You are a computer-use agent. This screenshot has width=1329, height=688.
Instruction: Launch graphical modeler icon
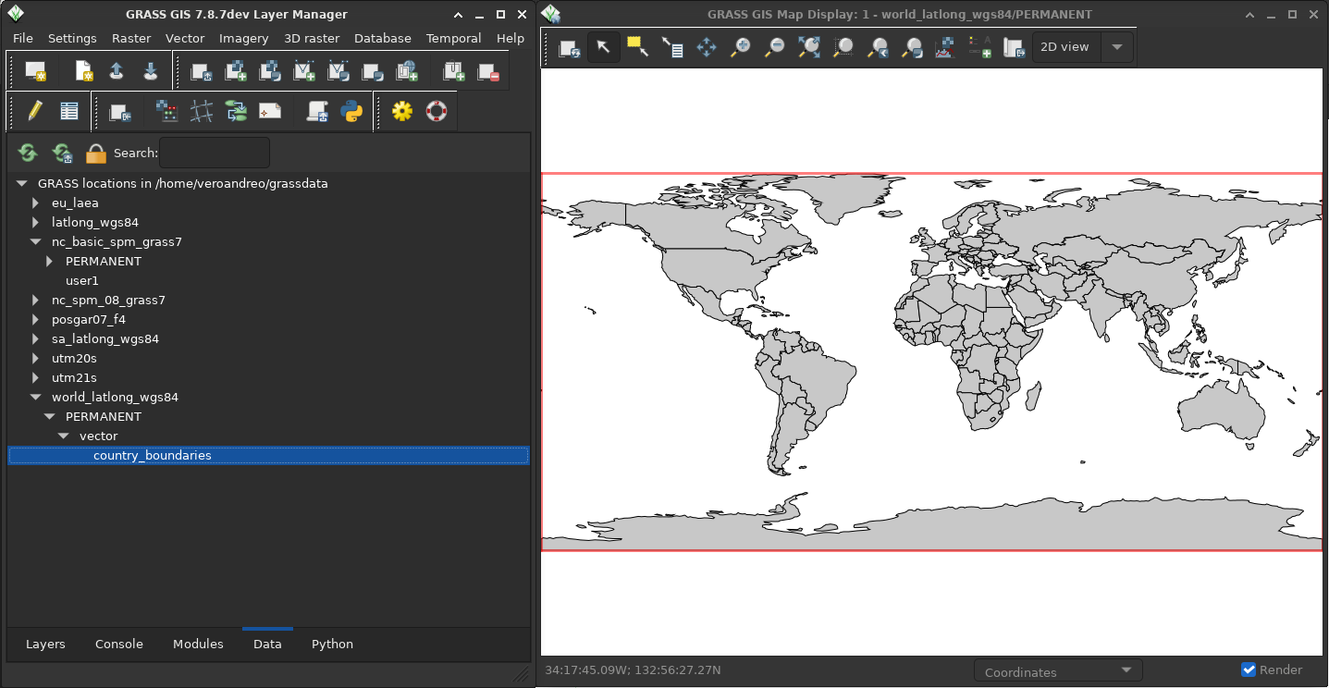(236, 111)
